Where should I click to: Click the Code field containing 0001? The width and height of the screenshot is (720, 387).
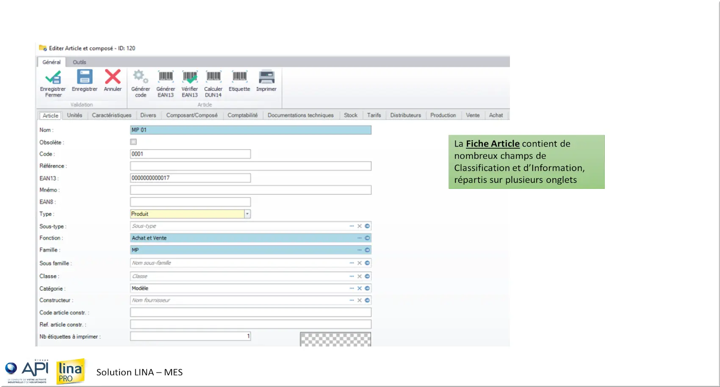(x=190, y=154)
